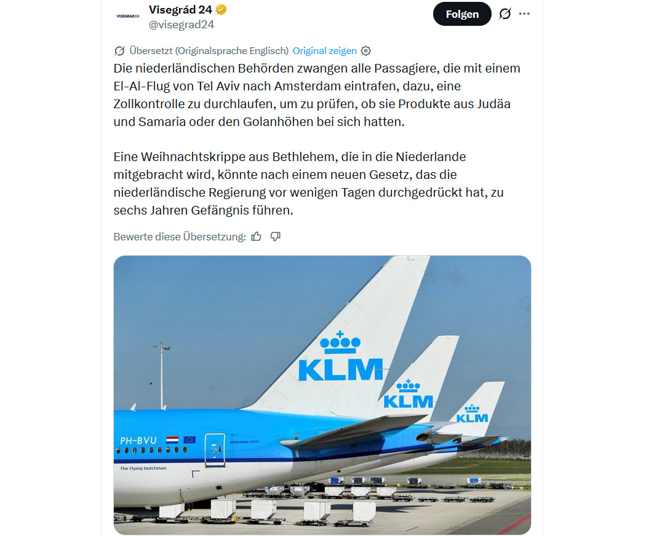Screen dimensions: 646x536
Task: Click the paragraph about Weihnachtskrippe aus Bethlehem
Action: coord(309,184)
